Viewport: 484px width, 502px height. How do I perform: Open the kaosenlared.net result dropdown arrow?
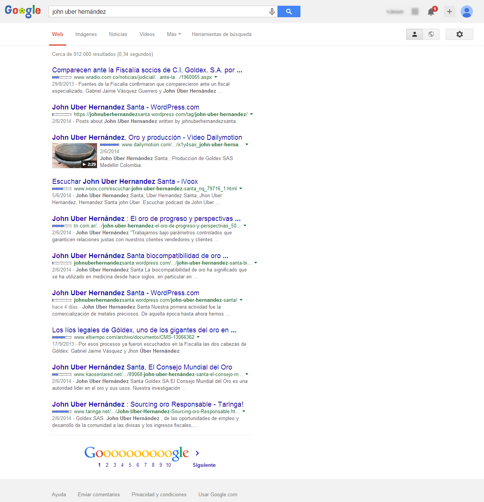tap(247, 374)
